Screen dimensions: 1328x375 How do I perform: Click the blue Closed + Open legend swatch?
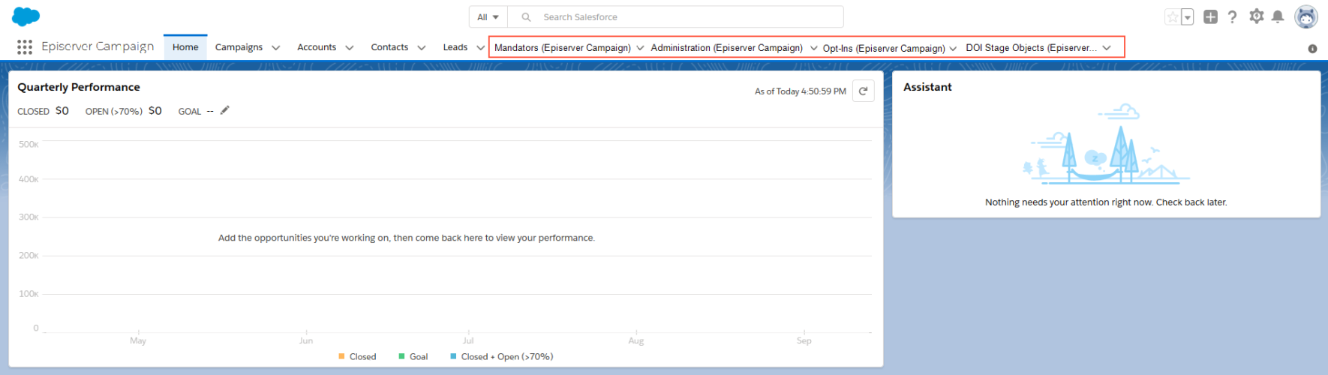pos(453,356)
